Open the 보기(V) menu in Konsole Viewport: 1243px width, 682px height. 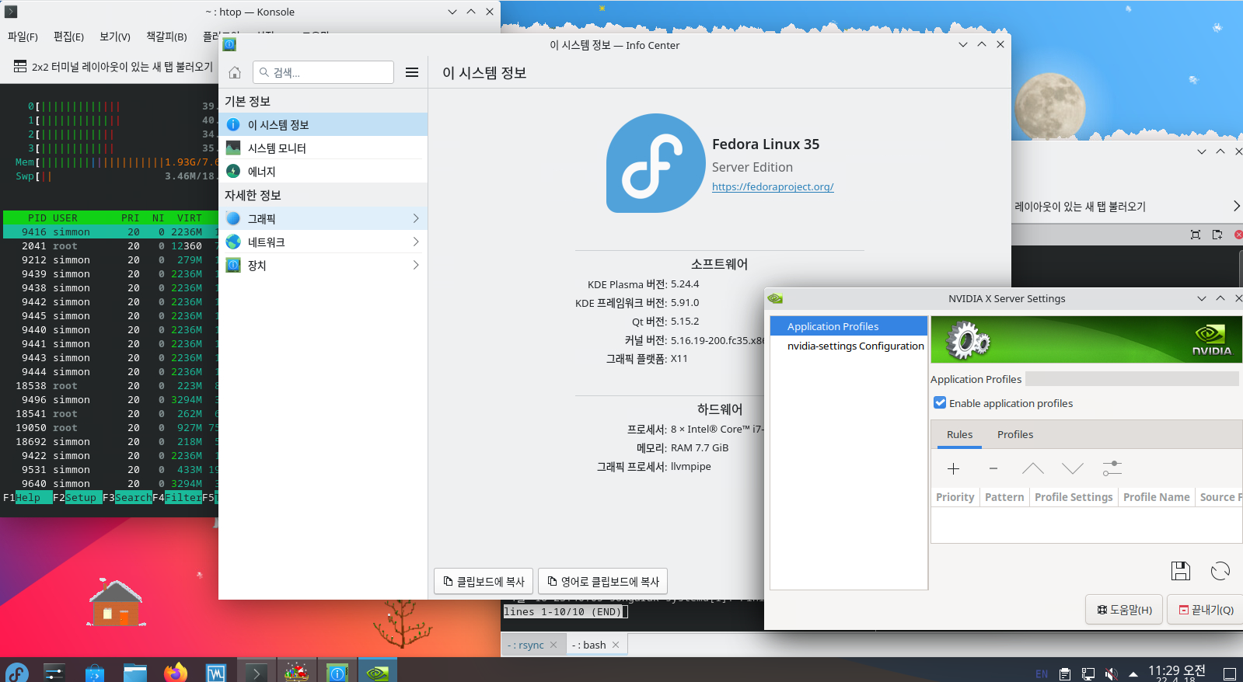tap(115, 37)
